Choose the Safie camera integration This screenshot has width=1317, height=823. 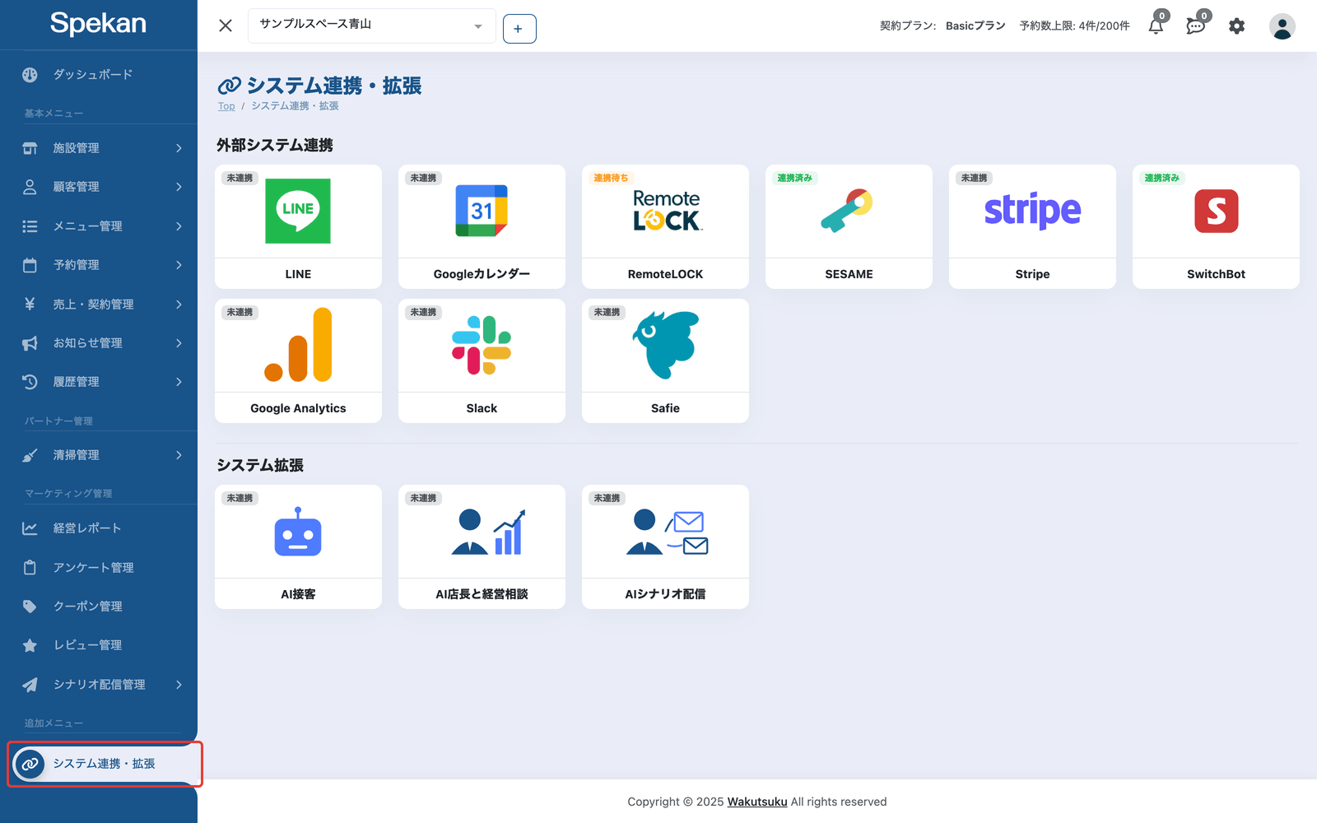point(665,360)
